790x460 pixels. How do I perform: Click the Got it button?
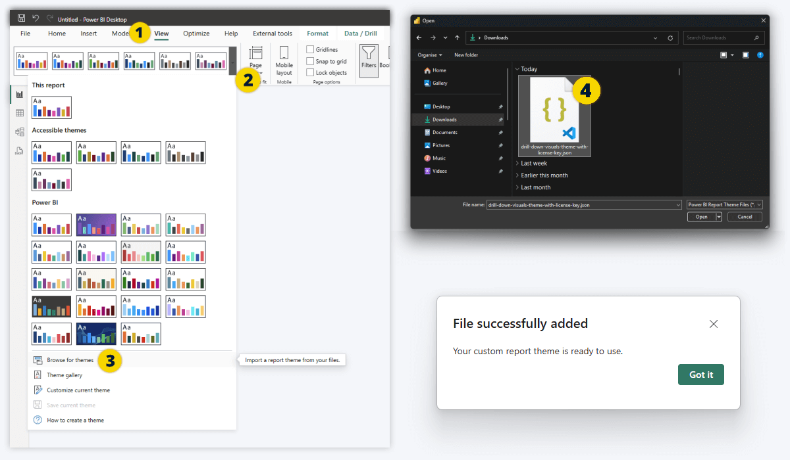(x=701, y=375)
